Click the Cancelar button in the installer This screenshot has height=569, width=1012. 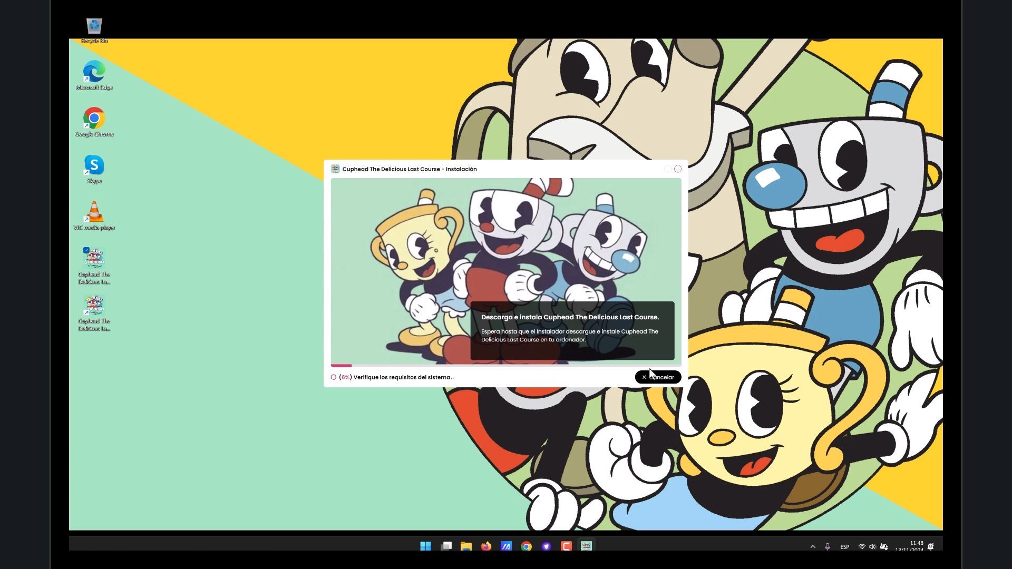click(x=658, y=377)
